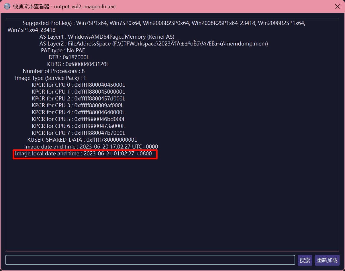Click Image local date and time line
The width and height of the screenshot is (345, 271).
(83, 154)
